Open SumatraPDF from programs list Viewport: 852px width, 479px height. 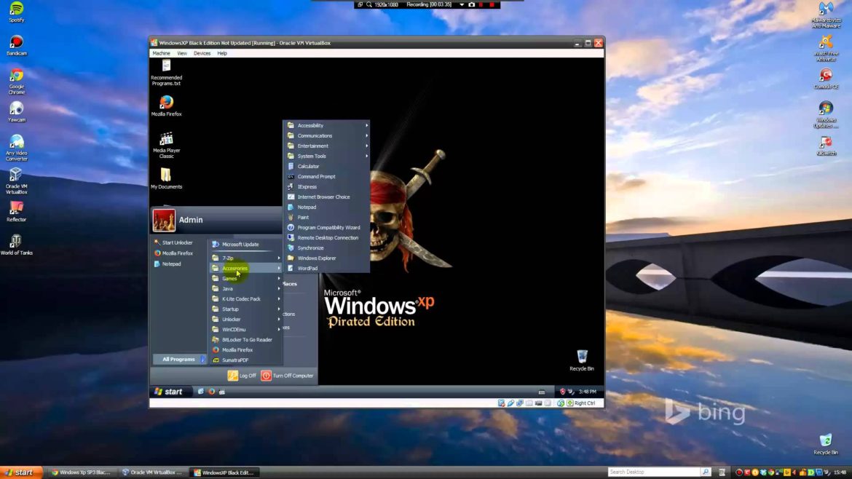point(245,360)
